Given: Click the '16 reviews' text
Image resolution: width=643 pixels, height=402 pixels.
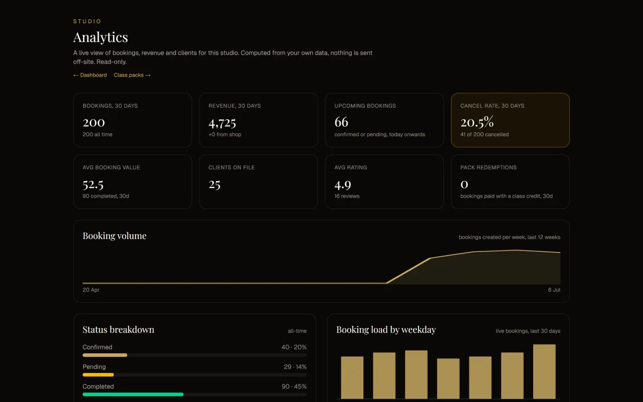Looking at the screenshot, I should [347, 196].
